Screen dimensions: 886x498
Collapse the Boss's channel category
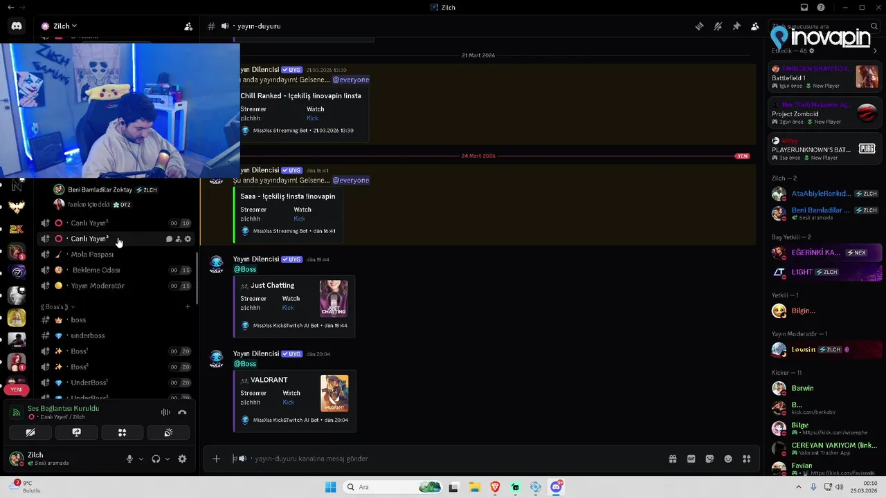(x=57, y=306)
